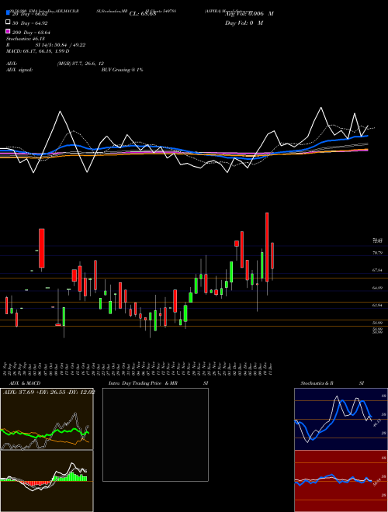Click the 61.94 price axis label
This screenshot has height=512, width=388.
(378, 306)
